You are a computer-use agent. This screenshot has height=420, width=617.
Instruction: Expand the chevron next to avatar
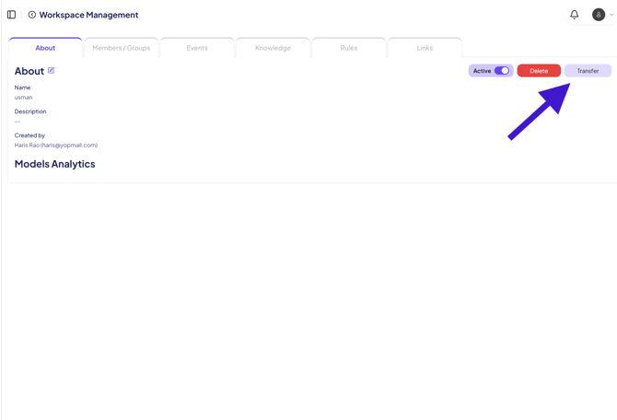[x=611, y=15]
